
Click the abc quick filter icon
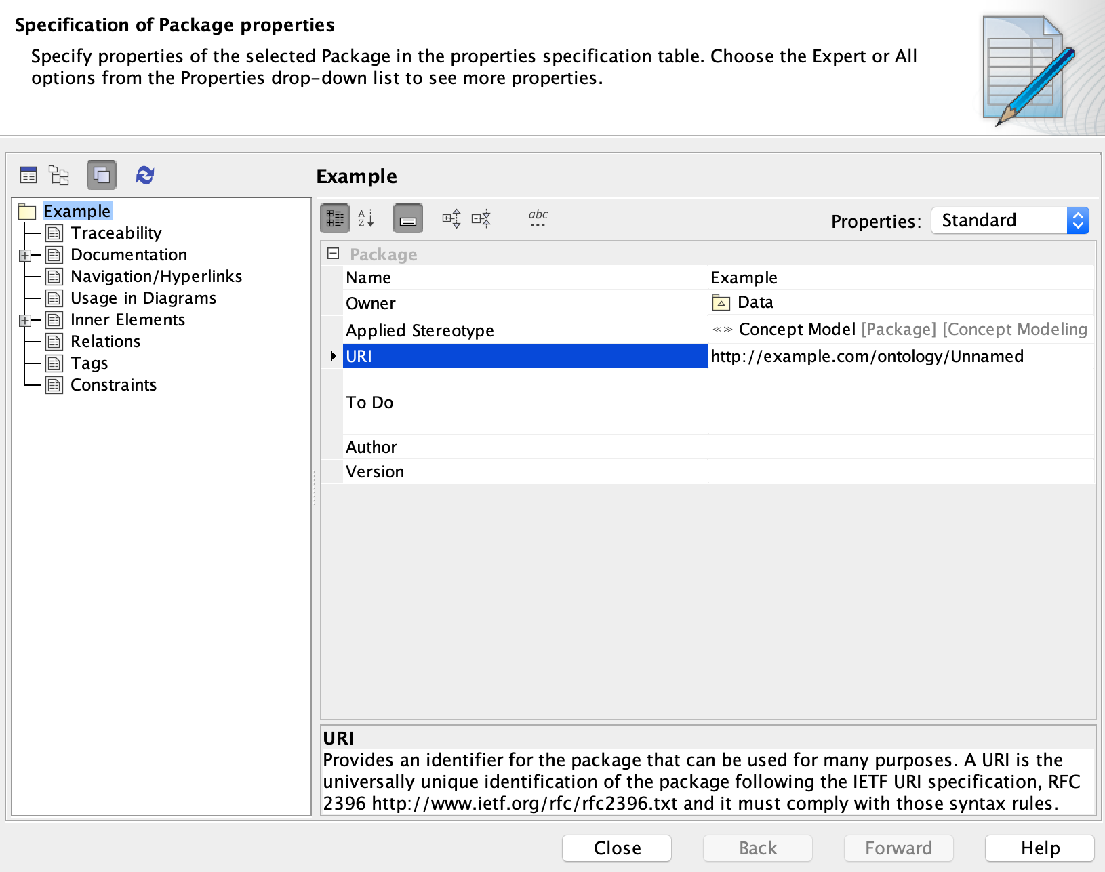(538, 218)
